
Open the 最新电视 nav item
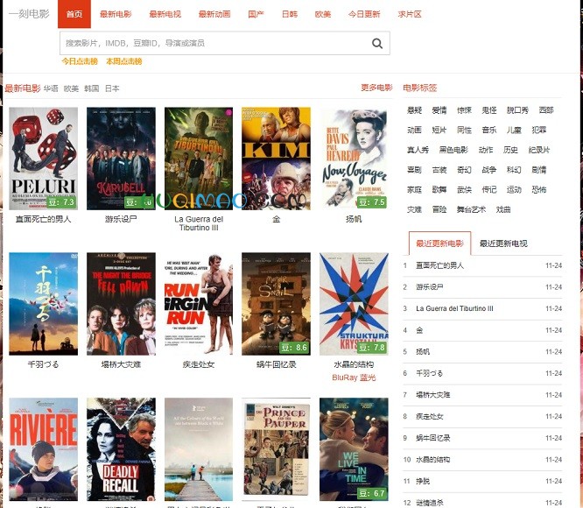click(x=165, y=14)
